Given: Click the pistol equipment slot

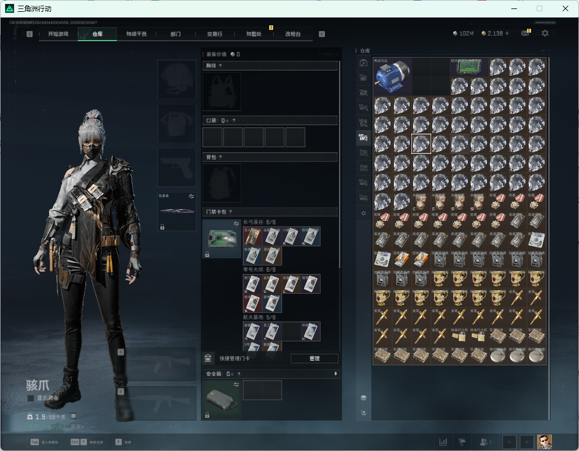Looking at the screenshot, I should (x=177, y=167).
